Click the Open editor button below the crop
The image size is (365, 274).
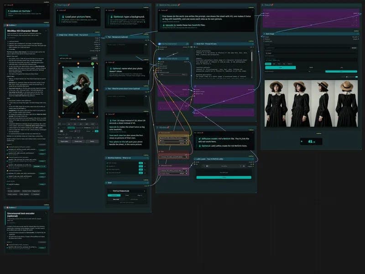tap(64, 142)
